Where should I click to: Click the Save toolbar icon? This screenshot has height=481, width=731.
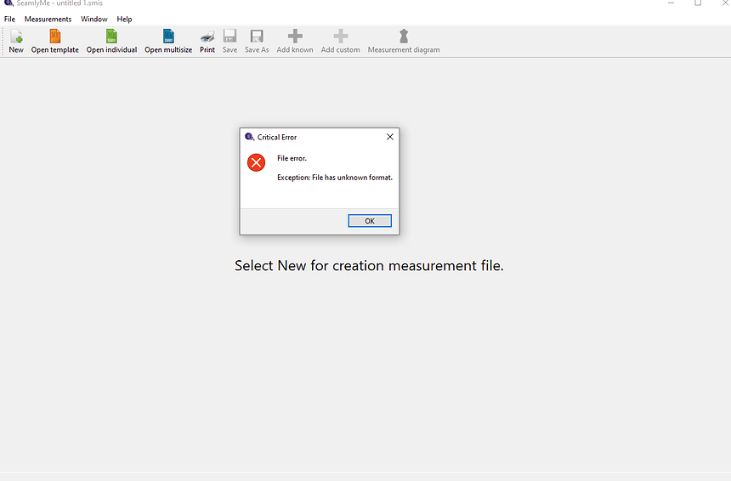(x=229, y=37)
